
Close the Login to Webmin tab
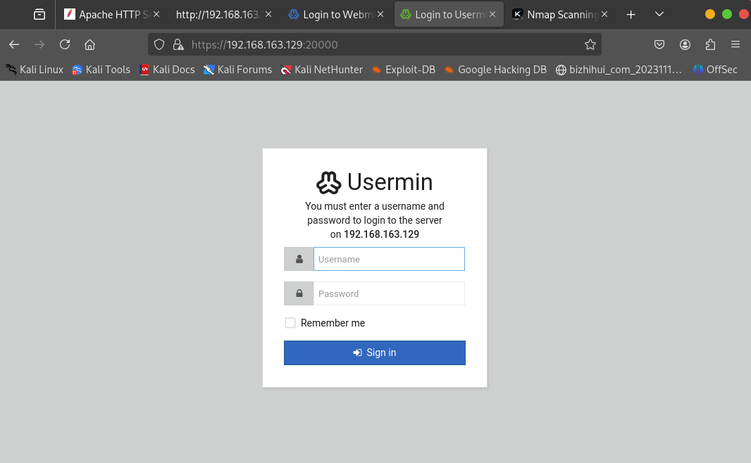(x=380, y=14)
